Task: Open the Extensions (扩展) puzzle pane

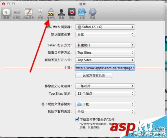Action: click(82, 14)
